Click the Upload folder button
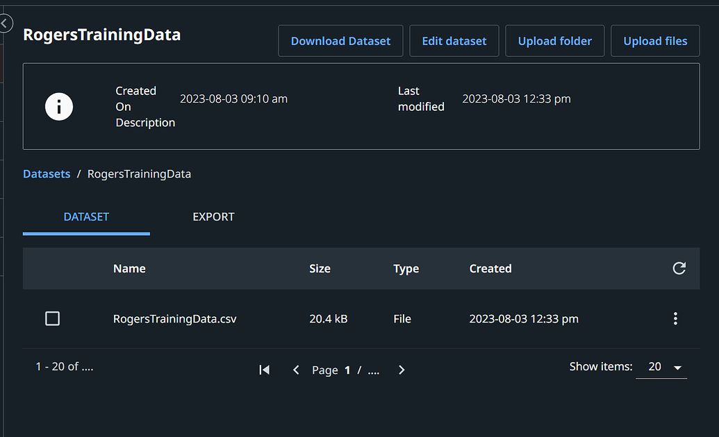 (555, 41)
